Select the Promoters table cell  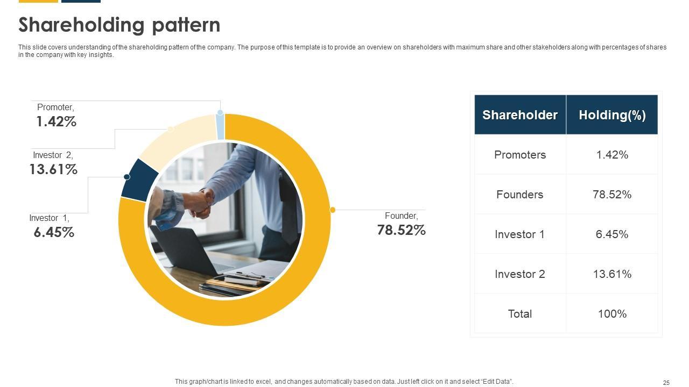click(x=520, y=155)
